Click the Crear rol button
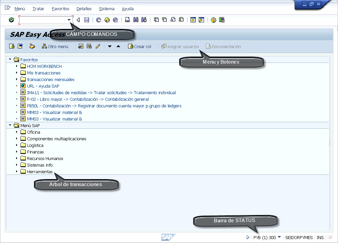This screenshot has width=338, height=243. click(x=140, y=46)
